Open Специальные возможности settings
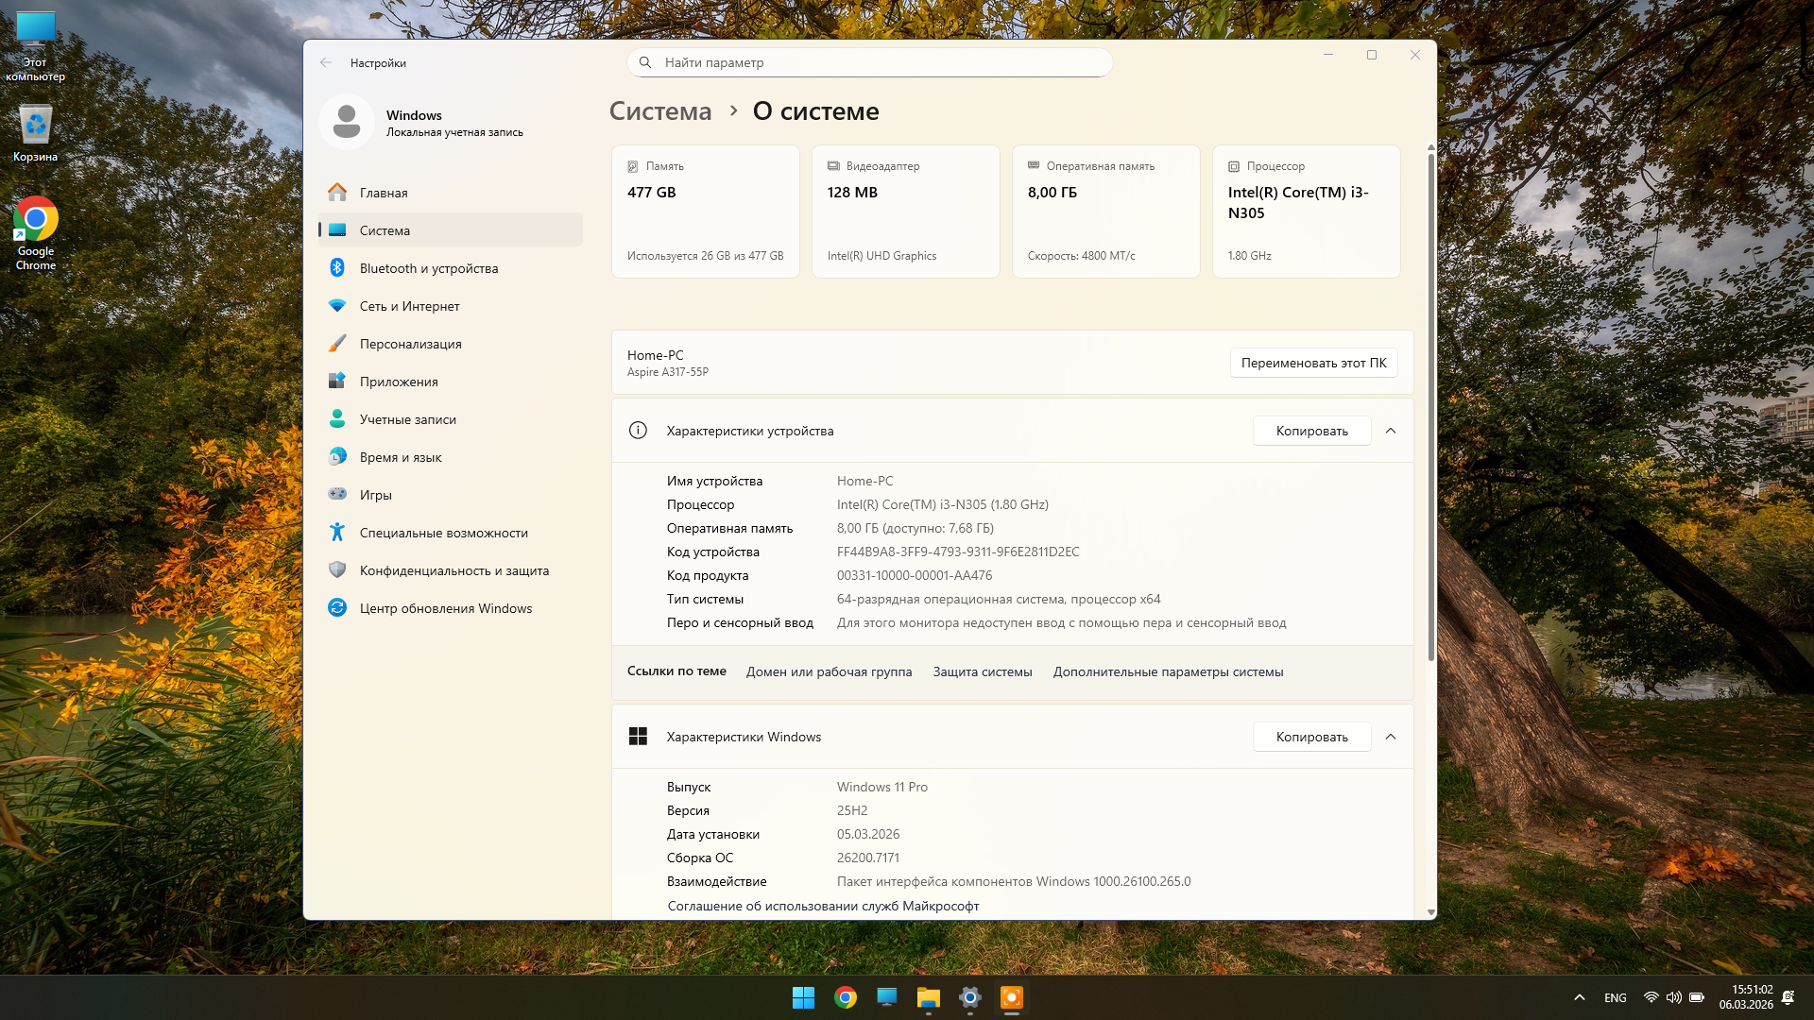This screenshot has height=1020, width=1814. [x=443, y=533]
